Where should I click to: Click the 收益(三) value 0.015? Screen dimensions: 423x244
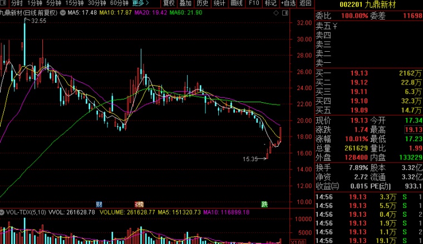click(359, 186)
